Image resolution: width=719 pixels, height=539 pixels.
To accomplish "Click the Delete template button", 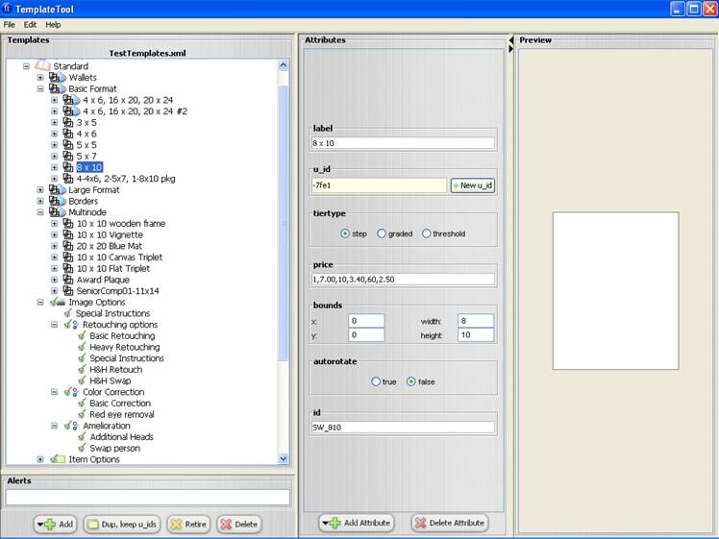I will click(239, 524).
